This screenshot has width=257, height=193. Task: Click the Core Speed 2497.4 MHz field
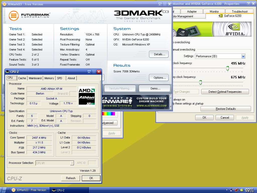[x=39, y=138]
